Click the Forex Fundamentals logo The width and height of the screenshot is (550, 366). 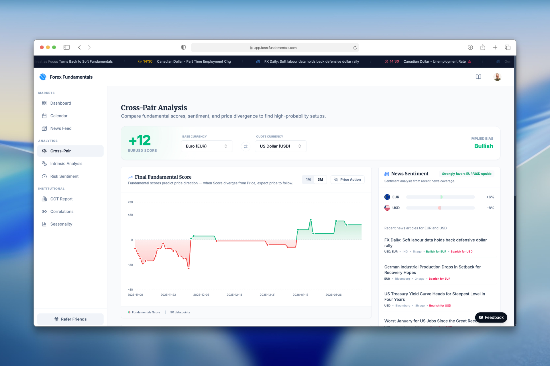[x=66, y=77]
